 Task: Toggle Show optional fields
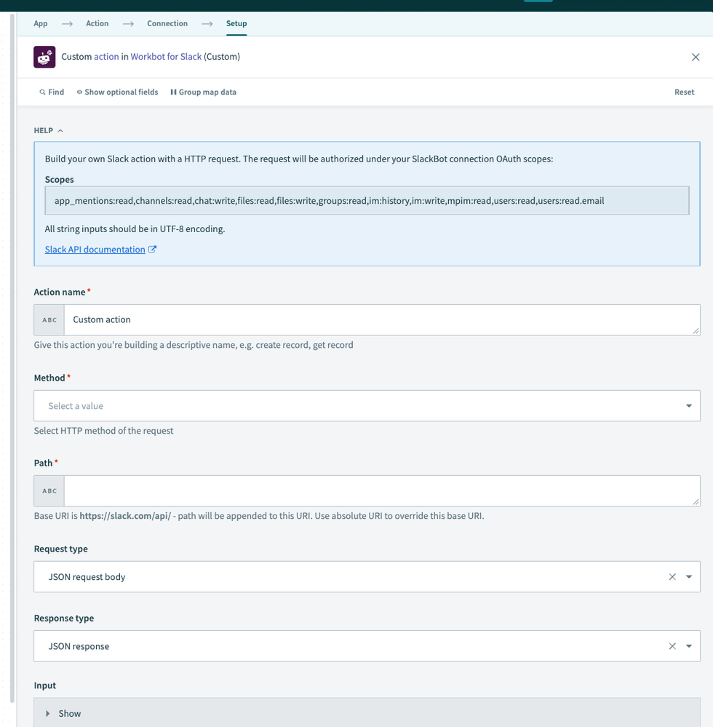117,92
